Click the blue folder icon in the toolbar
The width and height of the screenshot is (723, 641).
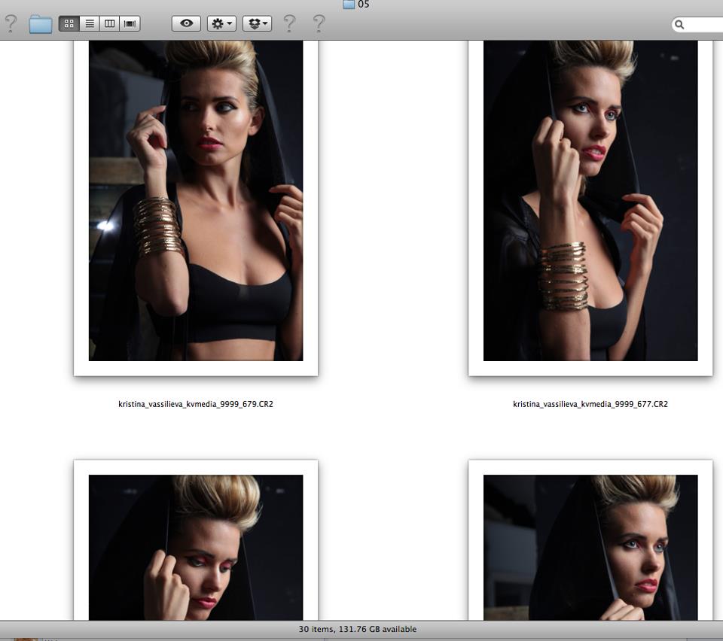point(41,24)
